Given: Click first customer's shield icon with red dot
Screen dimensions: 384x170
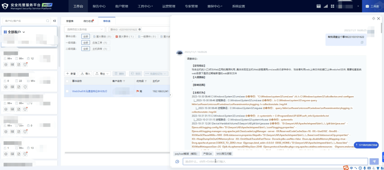Looking at the screenshot, I should [x=25, y=65].
